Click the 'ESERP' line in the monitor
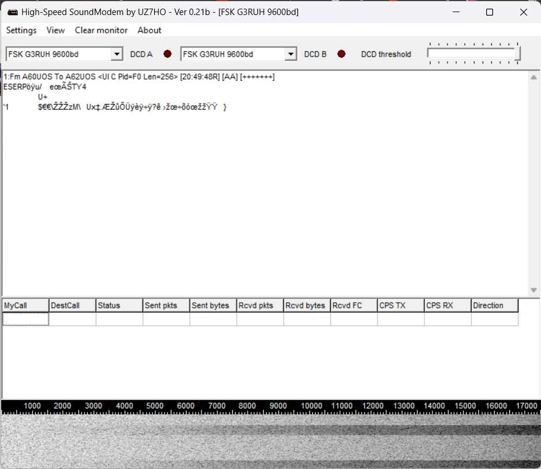Image resolution: width=541 pixels, height=469 pixels. (45, 87)
